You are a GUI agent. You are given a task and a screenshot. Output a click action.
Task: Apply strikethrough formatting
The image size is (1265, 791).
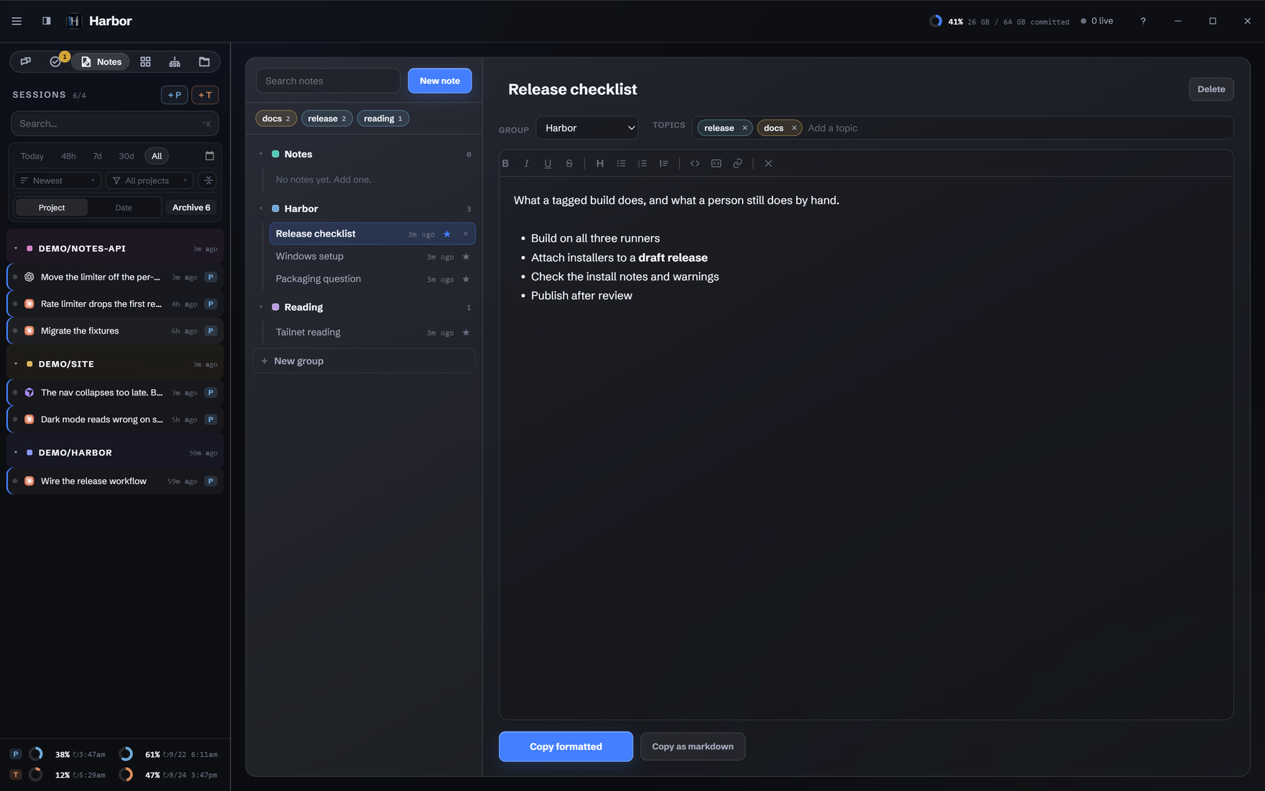coord(569,163)
